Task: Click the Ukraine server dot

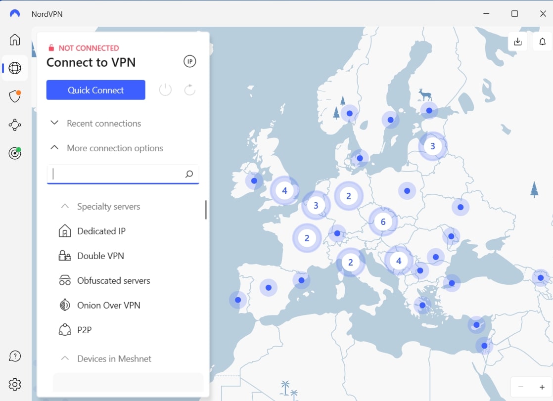Action: click(x=461, y=207)
